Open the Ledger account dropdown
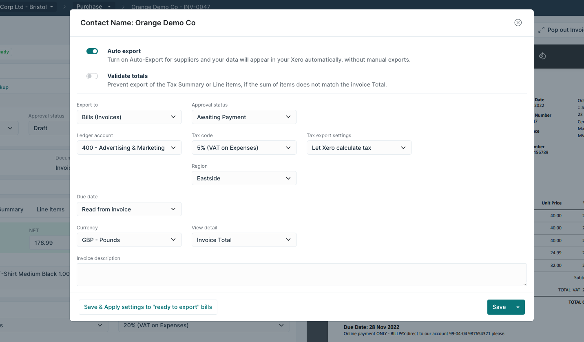Viewport: 584px width, 342px height. tap(129, 148)
